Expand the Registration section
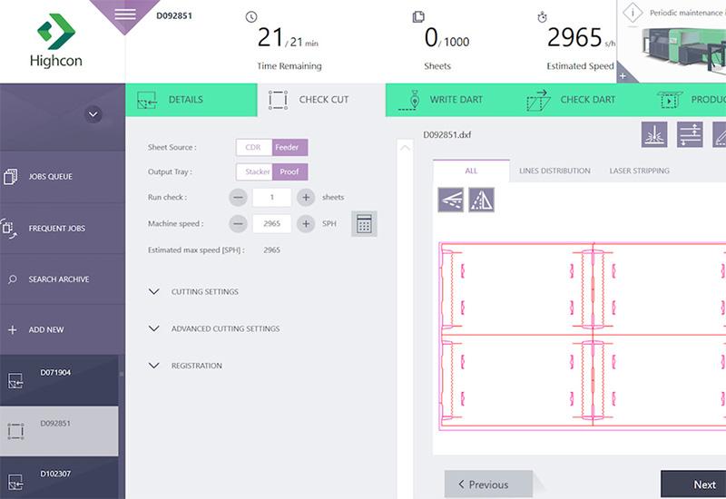This screenshot has height=499, width=726. [196, 366]
